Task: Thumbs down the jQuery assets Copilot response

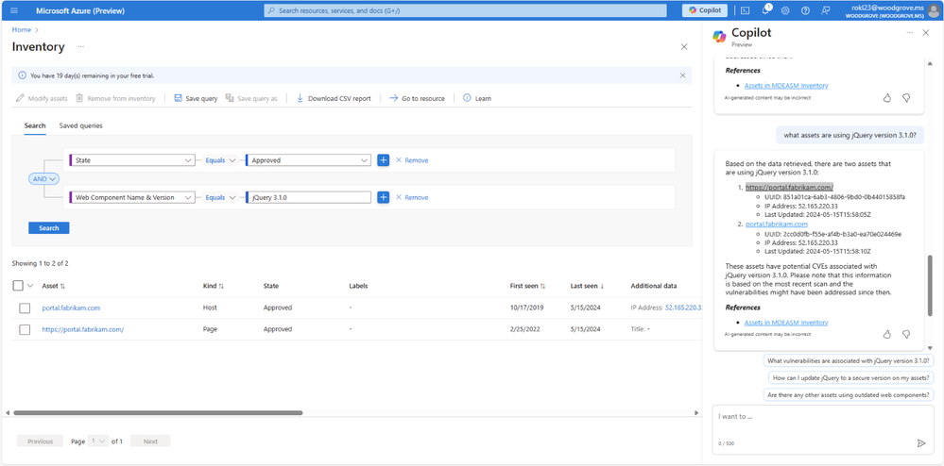Action: click(906, 334)
